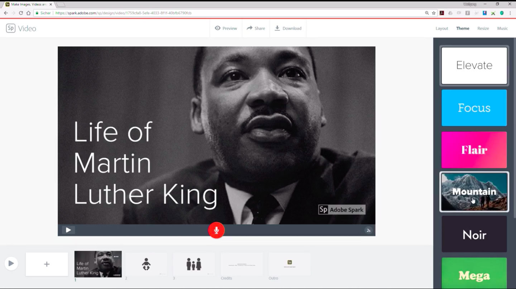Play the current slide preview
The width and height of the screenshot is (516, 289).
tap(68, 230)
